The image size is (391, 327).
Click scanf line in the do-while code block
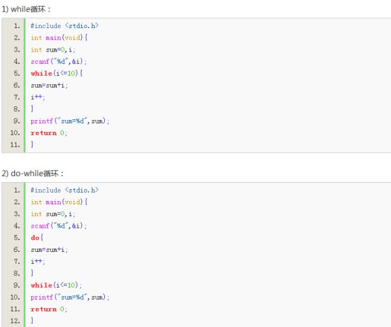tap(59, 226)
